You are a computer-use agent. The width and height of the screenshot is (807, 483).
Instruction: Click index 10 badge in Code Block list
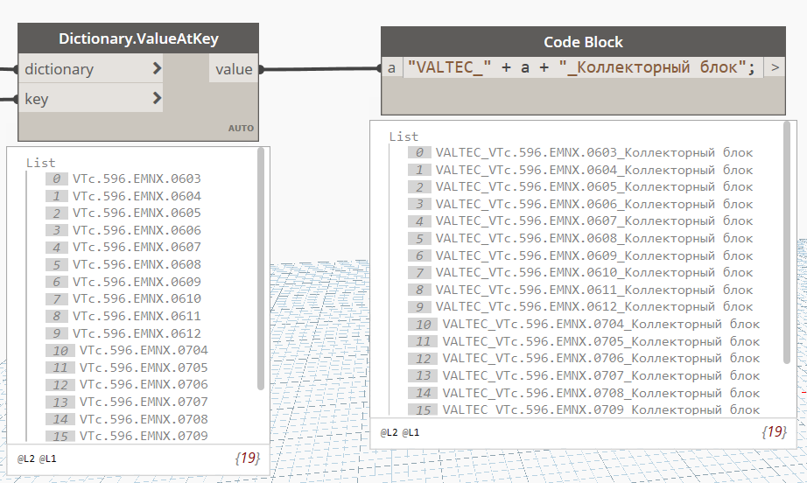(423, 324)
